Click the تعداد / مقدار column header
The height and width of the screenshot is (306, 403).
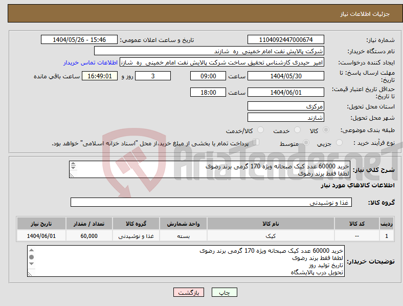(x=89, y=224)
